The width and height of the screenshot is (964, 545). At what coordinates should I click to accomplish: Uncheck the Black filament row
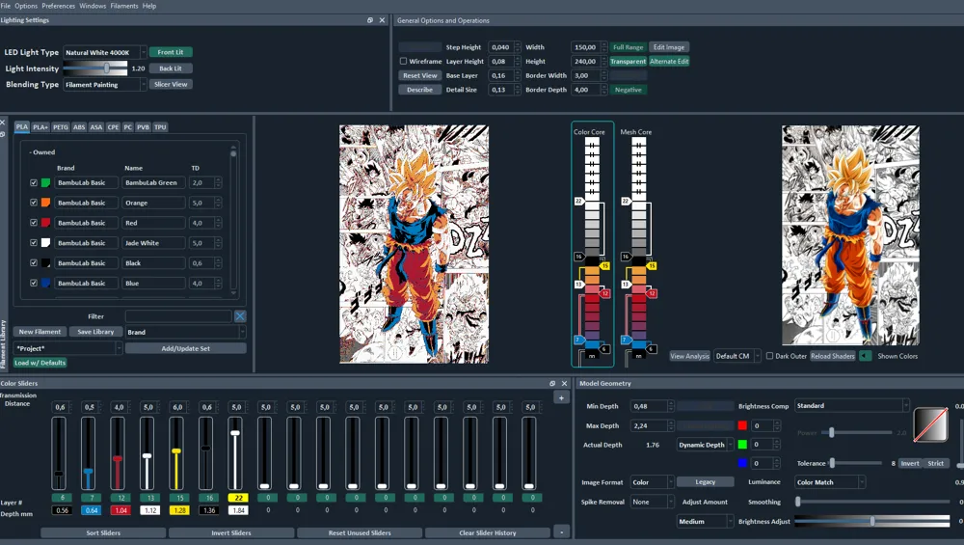pos(34,262)
